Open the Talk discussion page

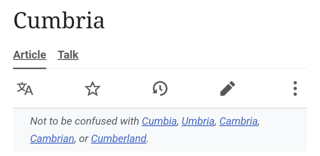point(68,55)
